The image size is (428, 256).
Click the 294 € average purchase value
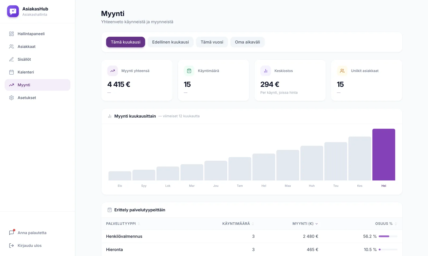pos(270,84)
